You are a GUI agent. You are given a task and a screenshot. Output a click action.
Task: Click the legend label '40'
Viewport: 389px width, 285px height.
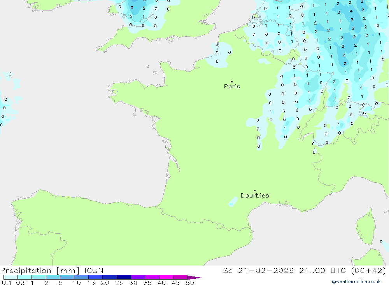pyautogui.click(x=162, y=283)
